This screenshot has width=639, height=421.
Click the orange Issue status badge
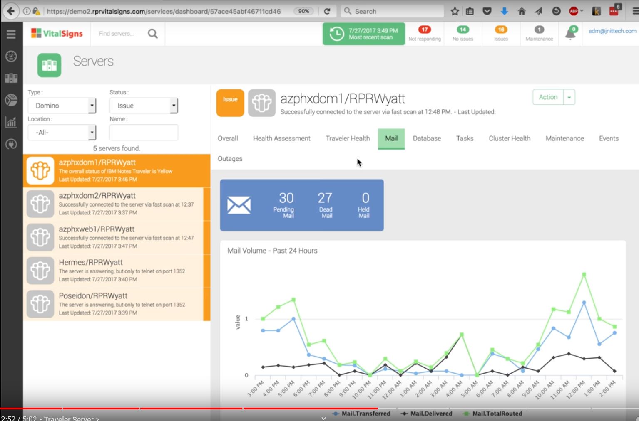point(230,103)
